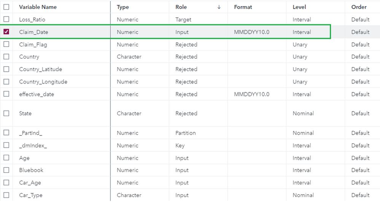Click the Role column header
Viewport: 380px width, 202px height.
pyautogui.click(x=181, y=7)
